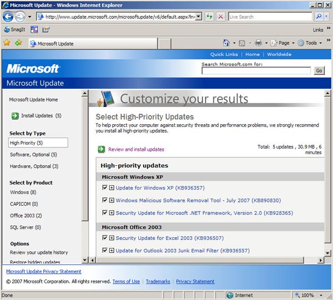Open the Page menu
The height and width of the screenshot is (300, 333).
[282, 43]
